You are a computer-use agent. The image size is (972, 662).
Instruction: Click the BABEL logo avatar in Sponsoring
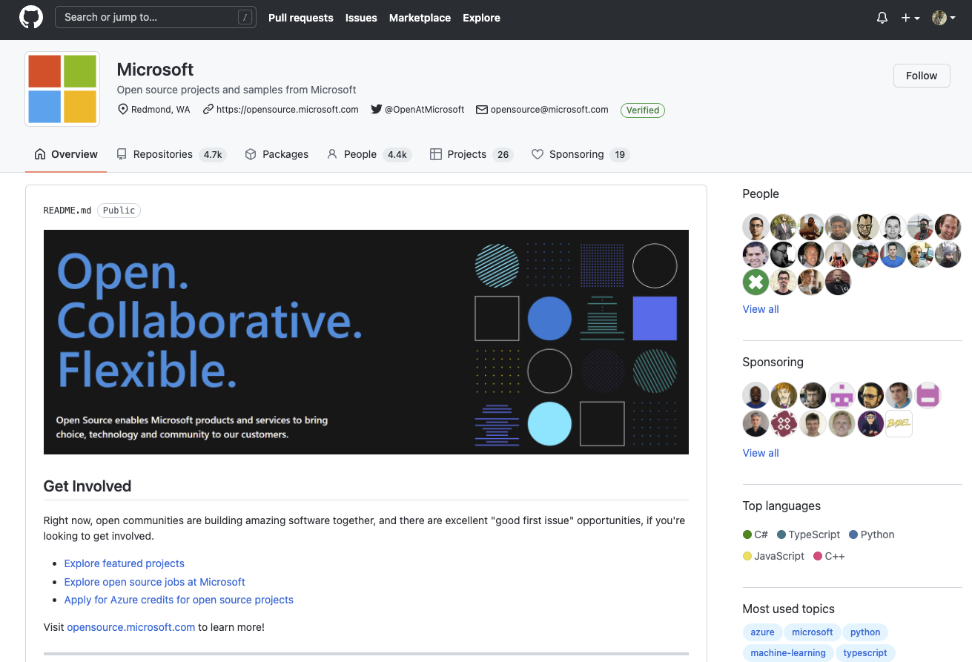click(x=899, y=423)
